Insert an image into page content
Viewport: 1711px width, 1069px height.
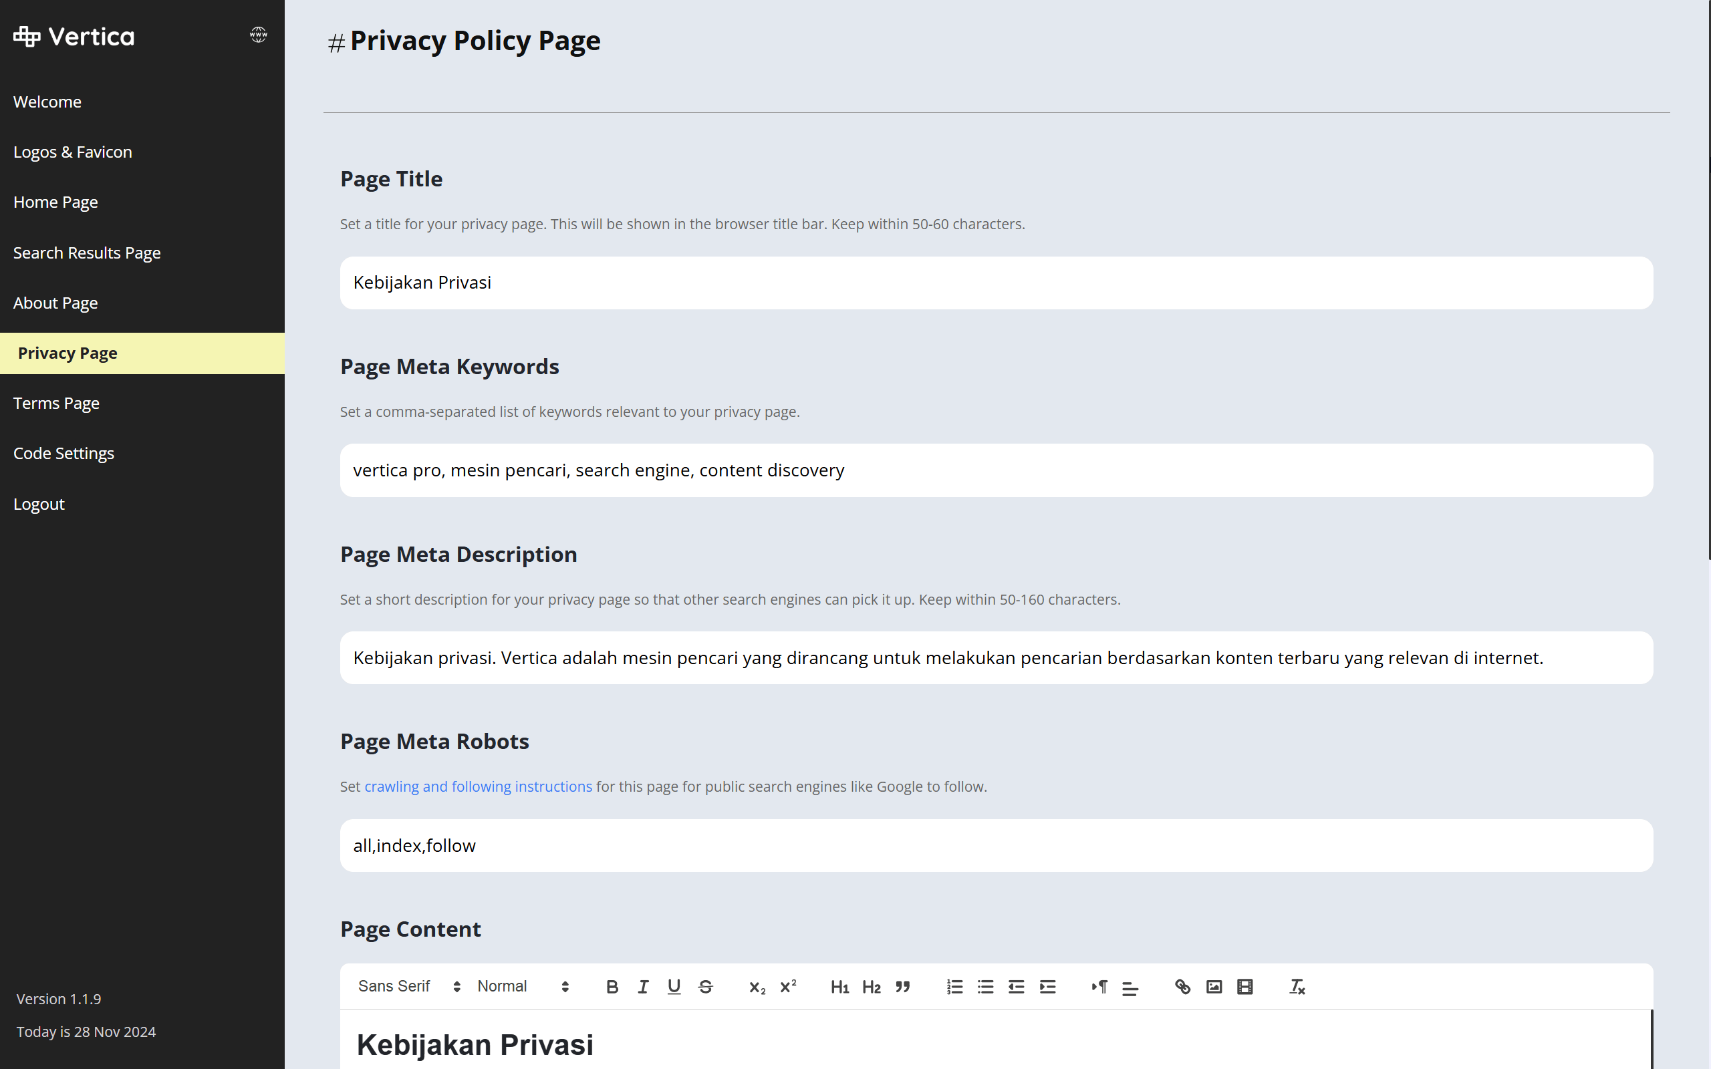(1214, 986)
